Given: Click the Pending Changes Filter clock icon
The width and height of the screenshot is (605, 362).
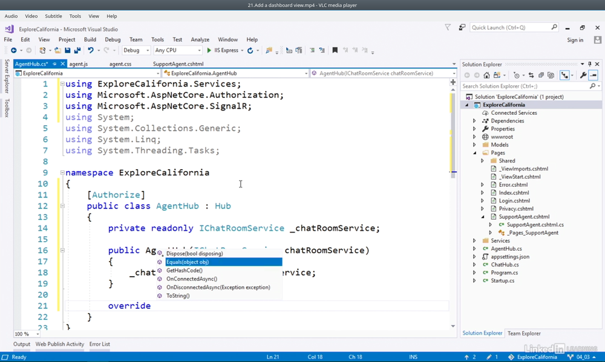Looking at the screenshot, I should click(x=517, y=76).
